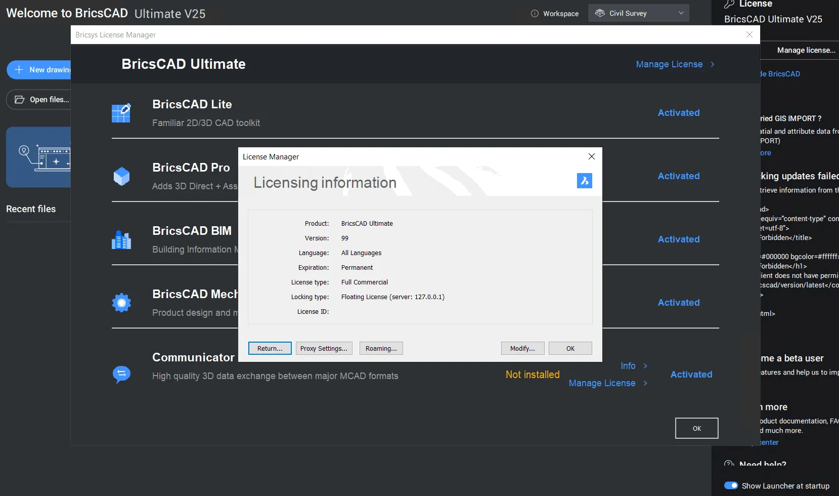Click the BricsCAD Lite title

tap(192, 104)
